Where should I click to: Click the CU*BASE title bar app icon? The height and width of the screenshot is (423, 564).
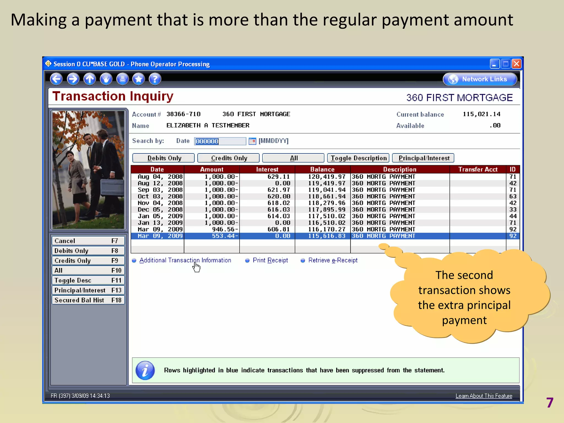(x=48, y=64)
